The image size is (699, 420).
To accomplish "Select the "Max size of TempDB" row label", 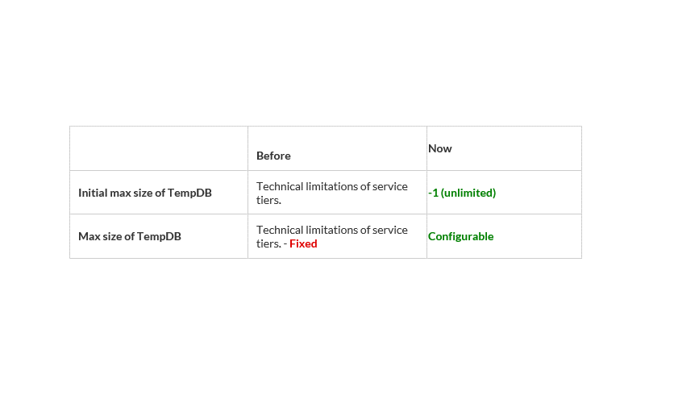I will [130, 237].
